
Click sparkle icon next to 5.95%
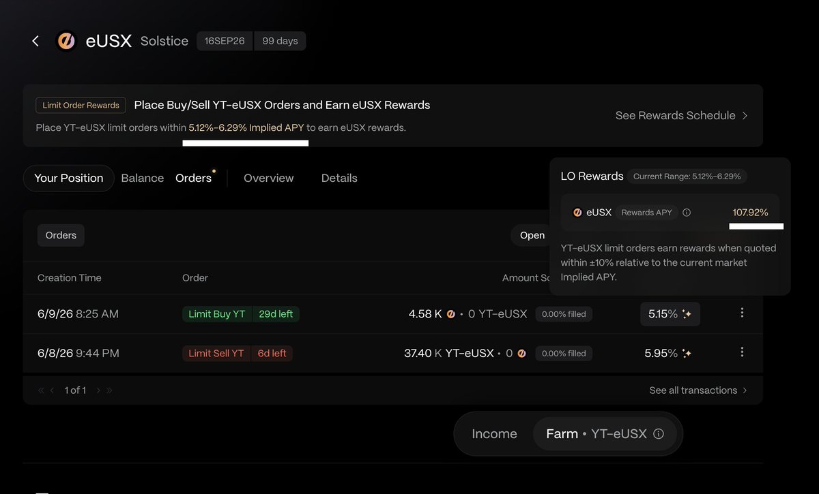click(x=687, y=354)
